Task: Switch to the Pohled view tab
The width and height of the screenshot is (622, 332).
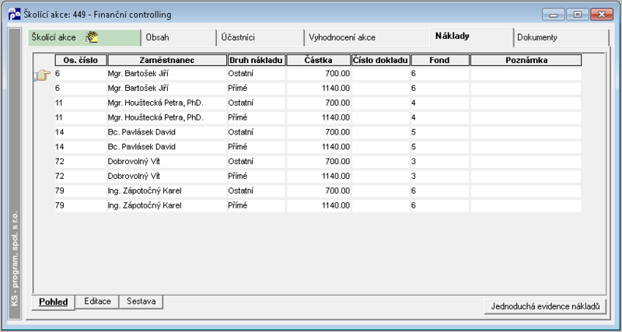Action: 53,302
